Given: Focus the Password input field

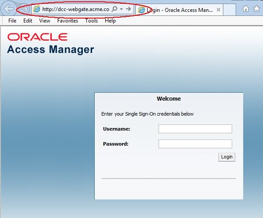Looking at the screenshot, I should click(x=195, y=144).
